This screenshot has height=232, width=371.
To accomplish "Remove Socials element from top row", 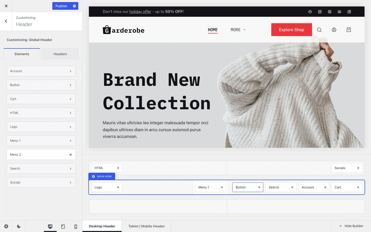I will click(x=358, y=168).
